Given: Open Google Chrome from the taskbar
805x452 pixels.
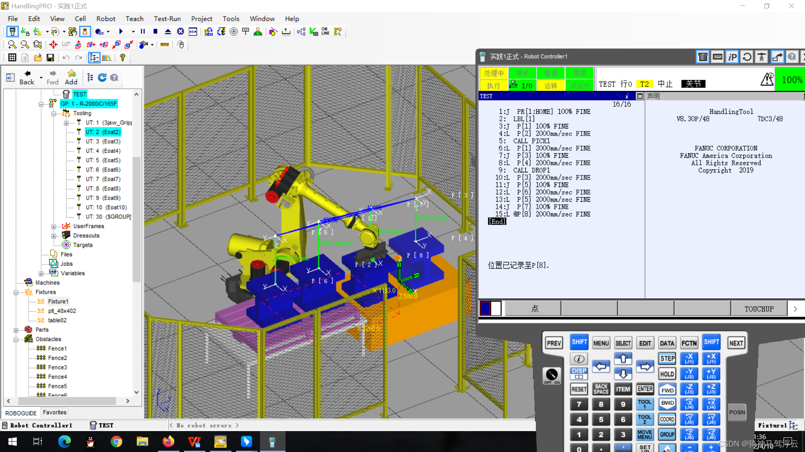Looking at the screenshot, I should point(117,442).
